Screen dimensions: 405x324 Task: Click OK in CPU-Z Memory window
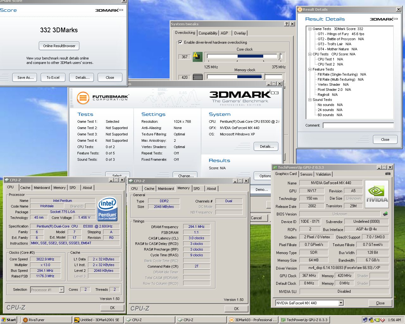[x=236, y=308]
